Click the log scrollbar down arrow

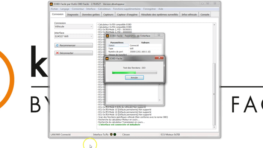pyautogui.click(x=214, y=127)
